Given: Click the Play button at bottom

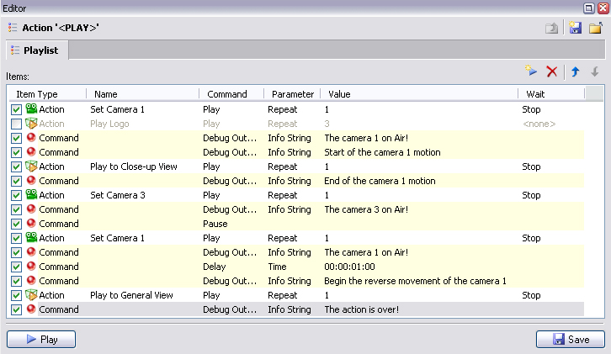Looking at the screenshot, I should click(x=41, y=339).
